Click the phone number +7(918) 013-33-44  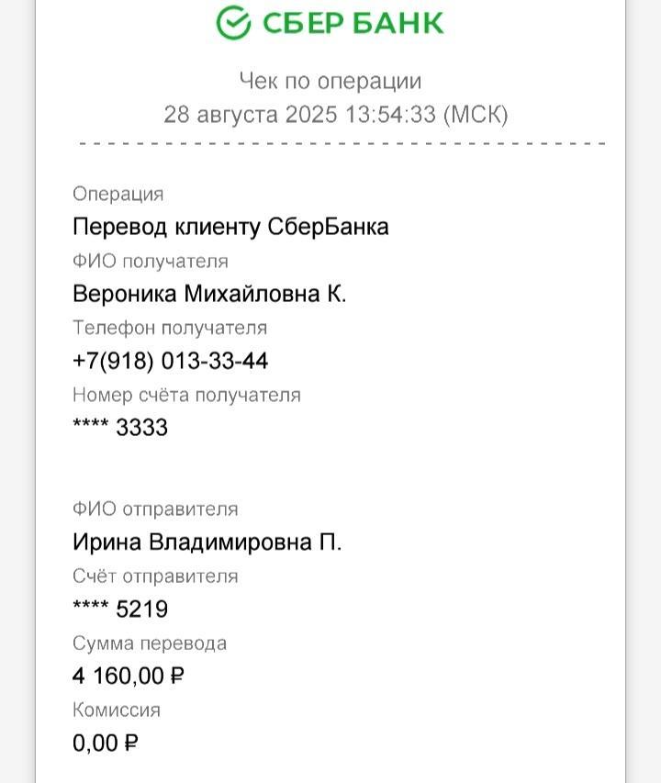[170, 361]
